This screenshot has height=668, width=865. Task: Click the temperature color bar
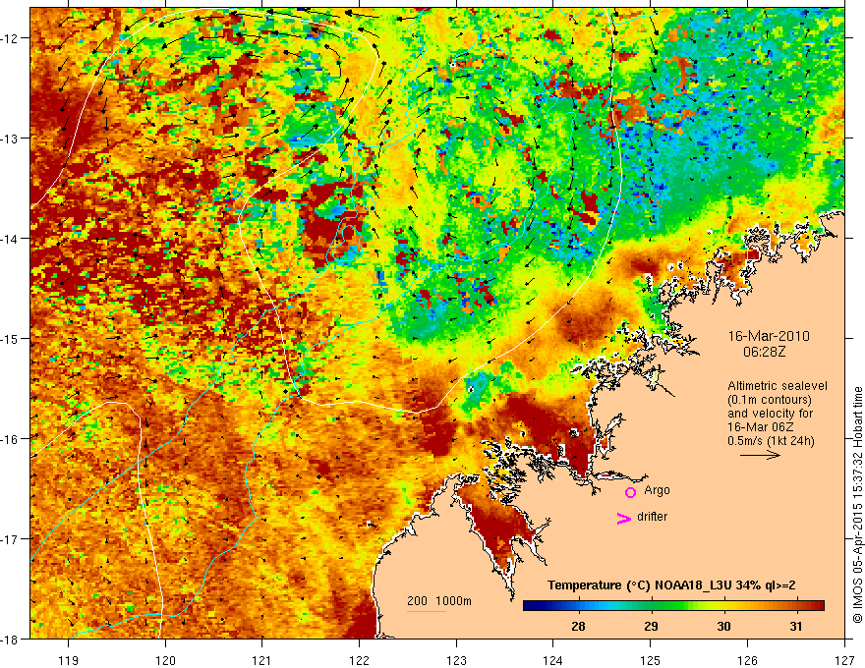pyautogui.click(x=673, y=606)
